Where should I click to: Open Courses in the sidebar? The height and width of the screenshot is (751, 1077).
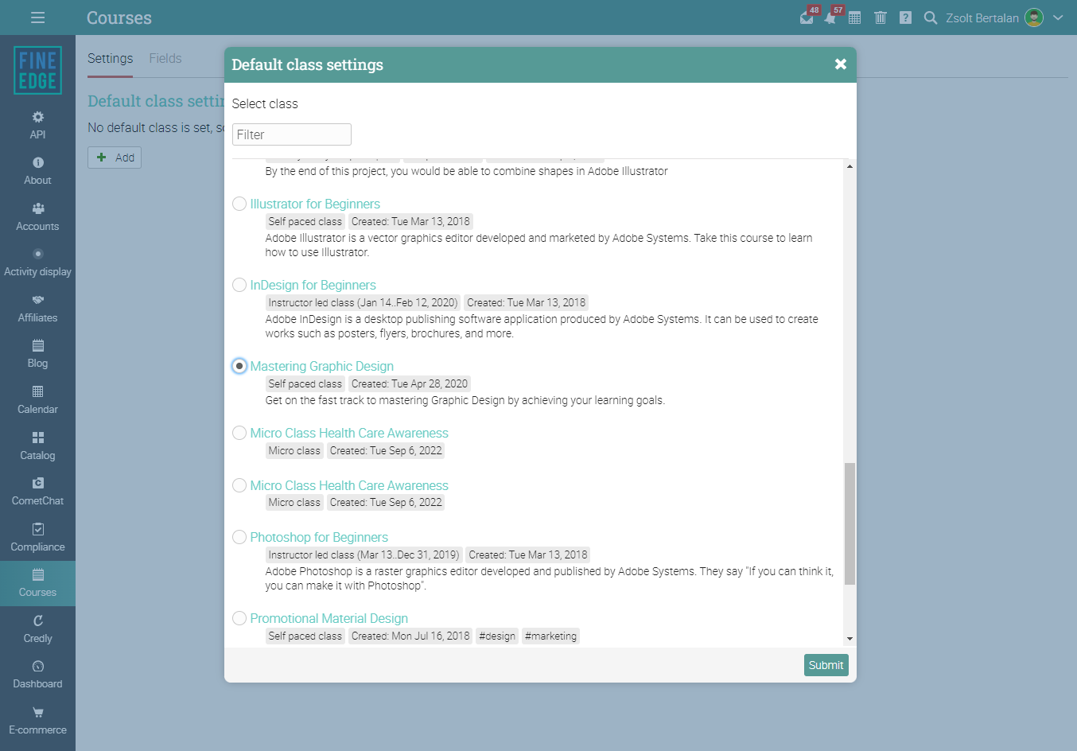pos(37,583)
